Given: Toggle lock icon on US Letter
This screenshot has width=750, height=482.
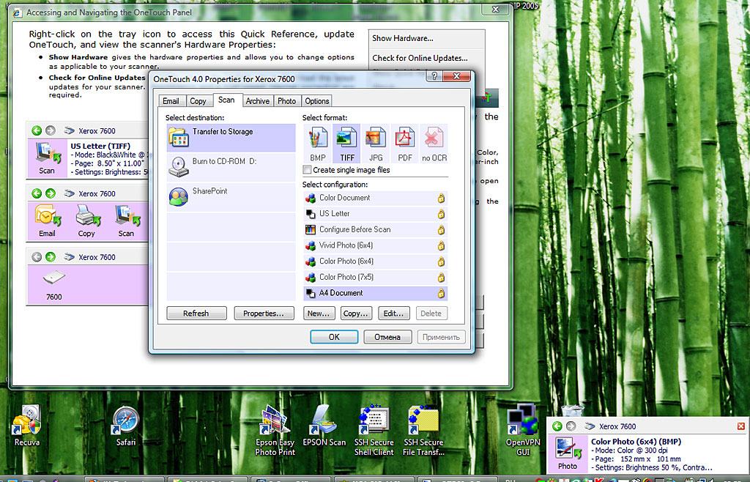Looking at the screenshot, I should (x=441, y=214).
